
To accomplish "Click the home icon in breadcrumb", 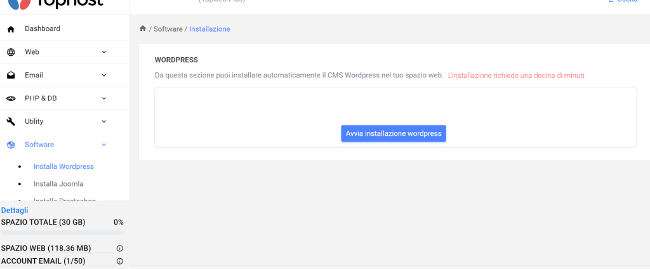I will click(143, 29).
